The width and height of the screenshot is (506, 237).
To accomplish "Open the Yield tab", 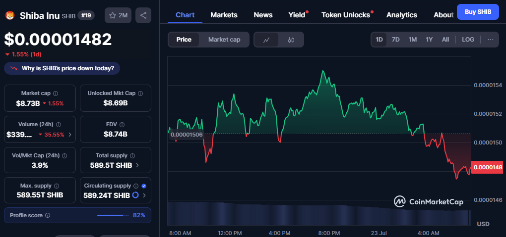I will point(297,15).
